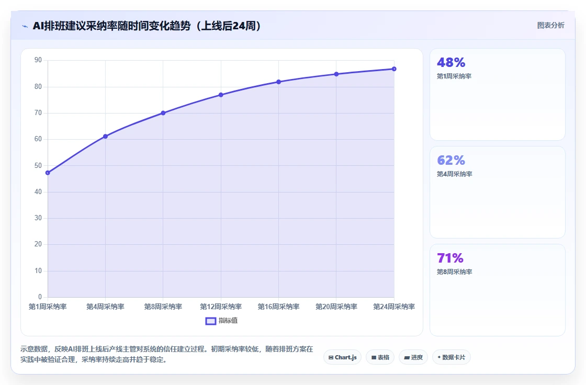This screenshot has width=586, height=385.
Task: Click the data point for 第4周采纳率
Action: (105, 137)
